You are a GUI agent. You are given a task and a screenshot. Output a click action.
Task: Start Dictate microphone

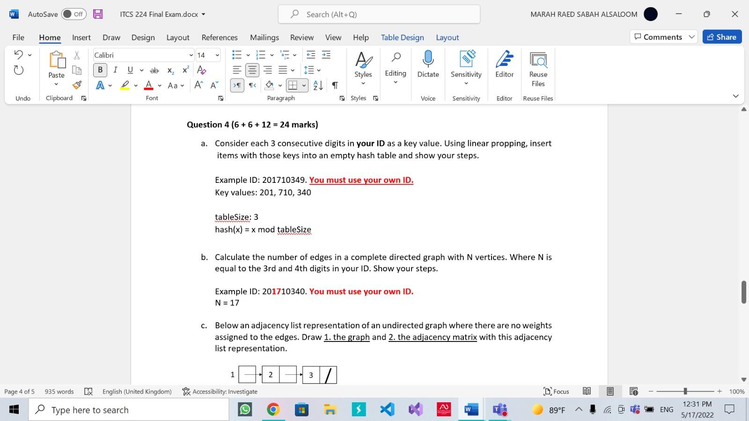point(428,64)
